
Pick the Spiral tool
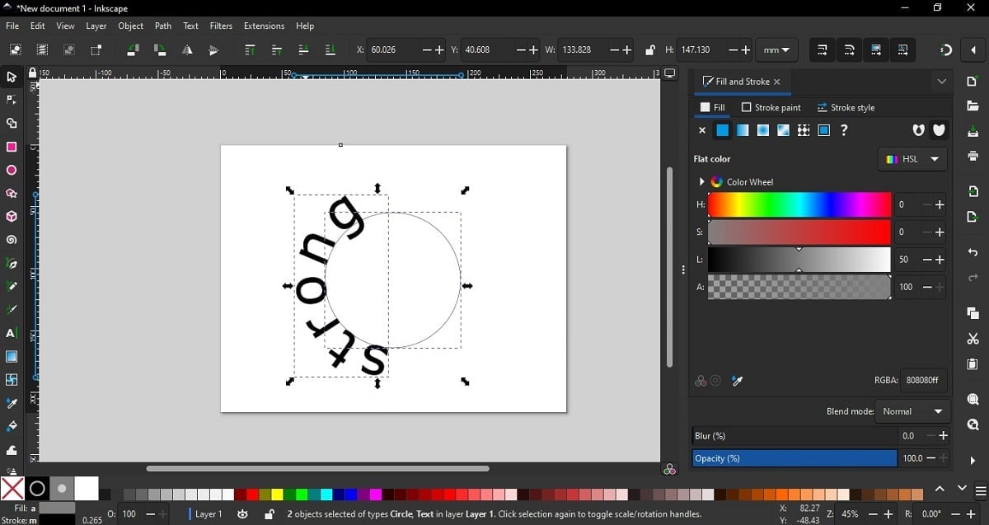click(x=12, y=241)
